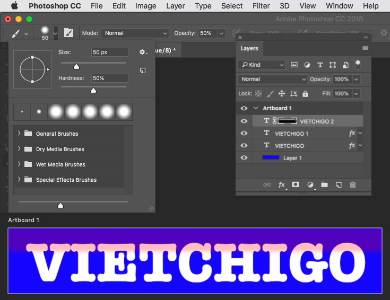The image size is (390, 300).
Task: Create a new layer with the new layer icon
Action: 339,185
